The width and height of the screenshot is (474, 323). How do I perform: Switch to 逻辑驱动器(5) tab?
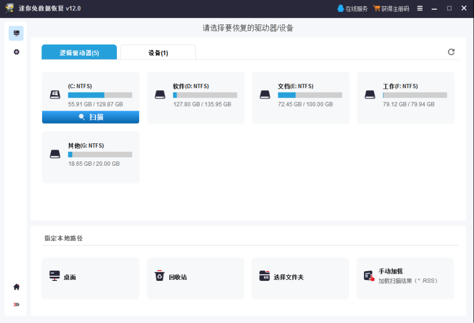click(x=79, y=52)
